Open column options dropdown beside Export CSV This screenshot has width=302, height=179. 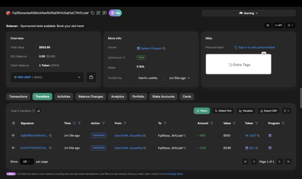click(286, 111)
